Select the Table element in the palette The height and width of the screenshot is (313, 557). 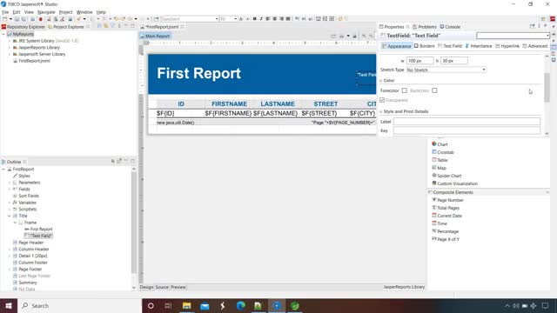pyautogui.click(x=440, y=160)
